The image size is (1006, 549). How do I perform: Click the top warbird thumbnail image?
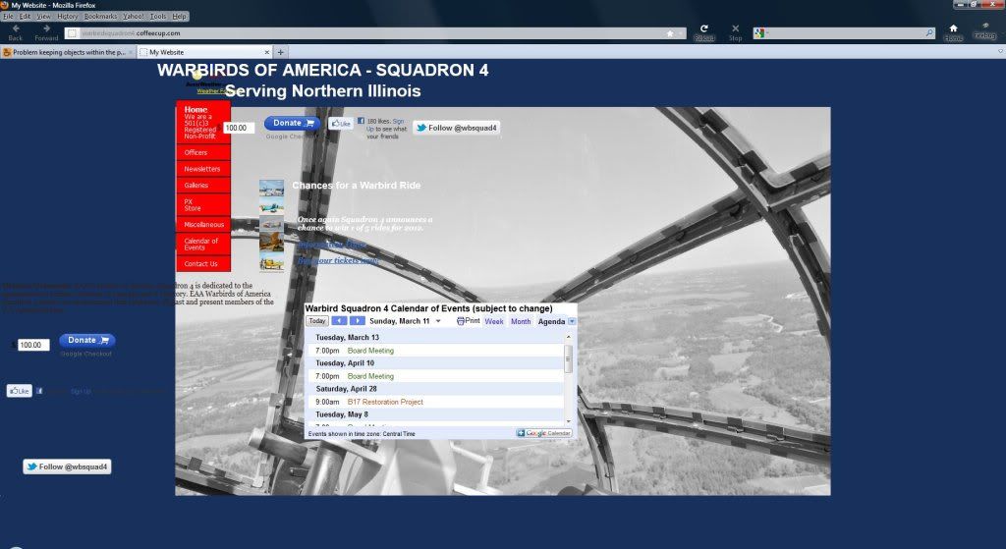pyautogui.click(x=271, y=188)
